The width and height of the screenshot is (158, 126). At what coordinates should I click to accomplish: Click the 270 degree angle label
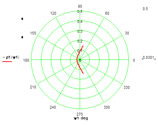(80, 114)
